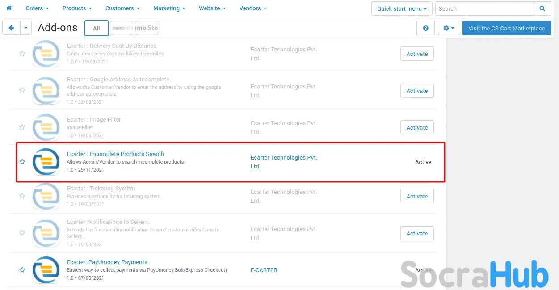Go to the home dashboard icon
The image size is (559, 290).
[x=9, y=8]
